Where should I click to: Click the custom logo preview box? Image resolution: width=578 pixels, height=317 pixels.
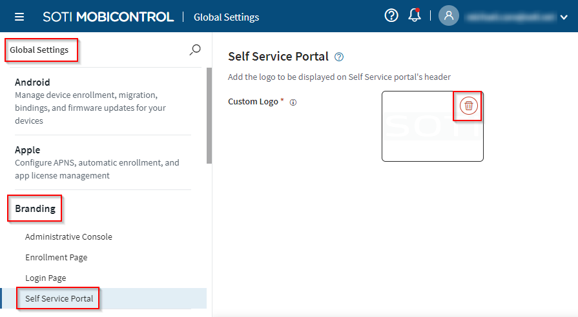[433, 126]
